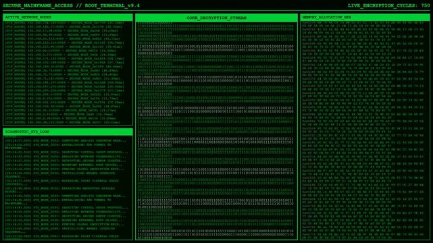Select log line SYS_NODE_0027 decrypting secure admin cluster
This screenshot has width=433, height=243.
tap(66, 161)
